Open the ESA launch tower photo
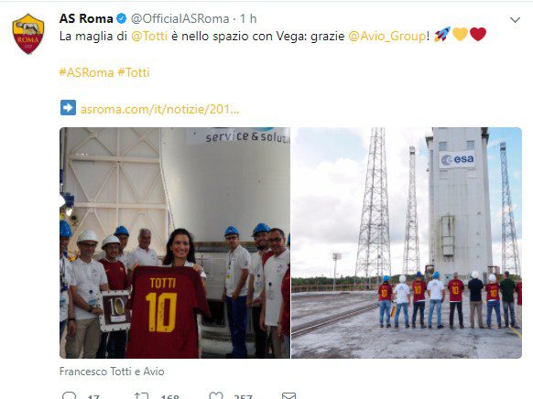533x399 pixels. (x=407, y=243)
